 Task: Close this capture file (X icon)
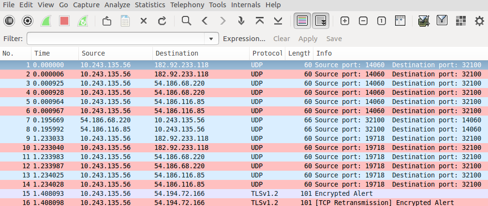(144, 21)
